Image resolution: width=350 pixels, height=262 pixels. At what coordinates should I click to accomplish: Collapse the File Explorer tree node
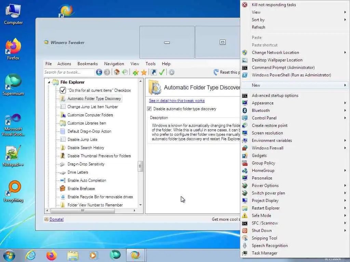click(49, 83)
